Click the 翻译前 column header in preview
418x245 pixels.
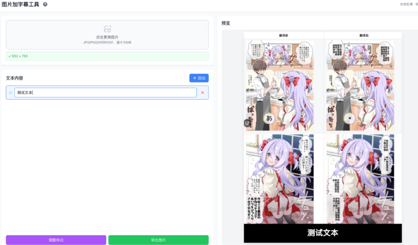(283, 35)
